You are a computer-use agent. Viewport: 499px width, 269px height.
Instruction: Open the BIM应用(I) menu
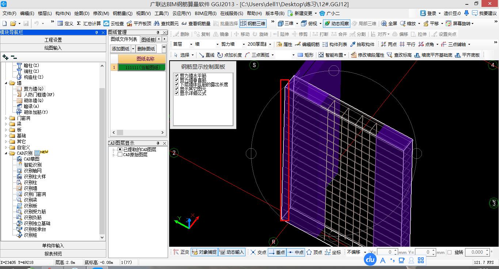point(206,14)
